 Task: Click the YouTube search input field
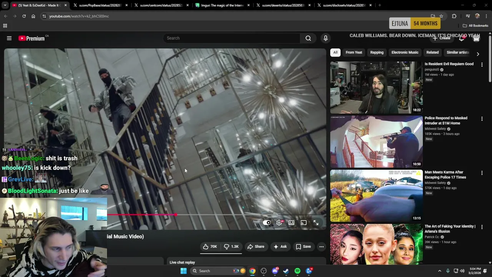coord(232,38)
